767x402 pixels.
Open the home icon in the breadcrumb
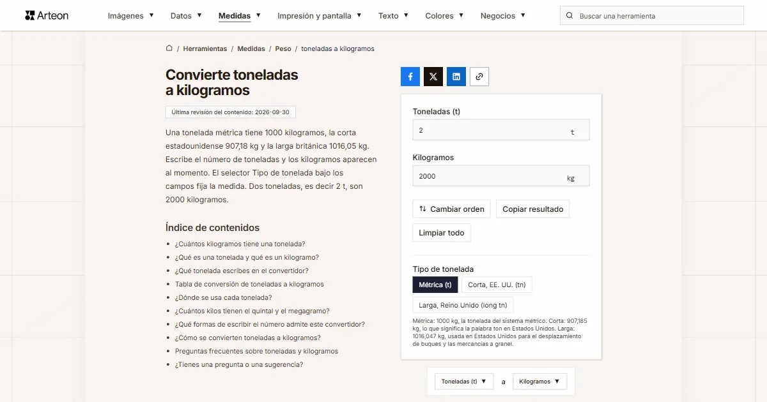[x=169, y=48]
